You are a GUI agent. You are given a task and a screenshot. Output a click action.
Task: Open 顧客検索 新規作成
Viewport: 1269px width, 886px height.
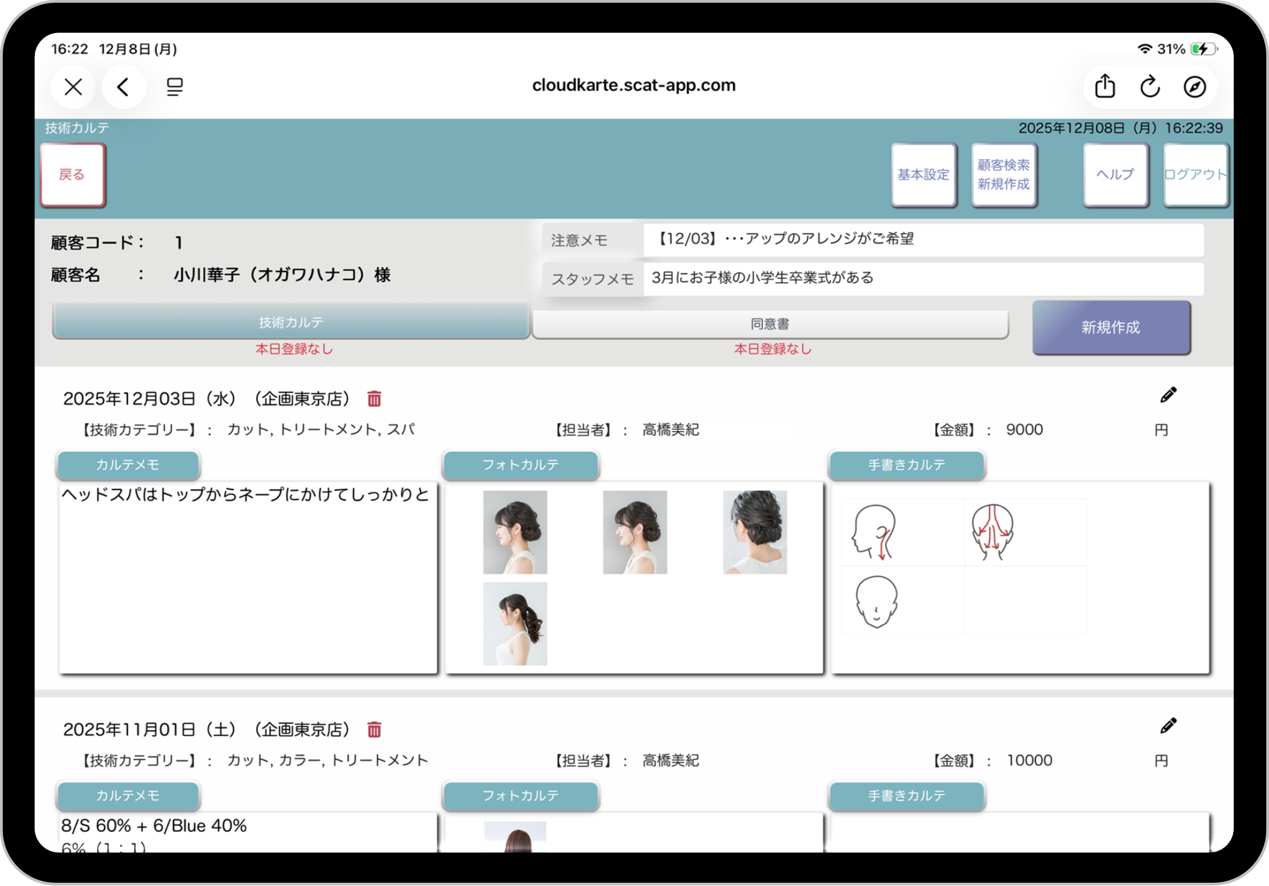pos(1003,174)
